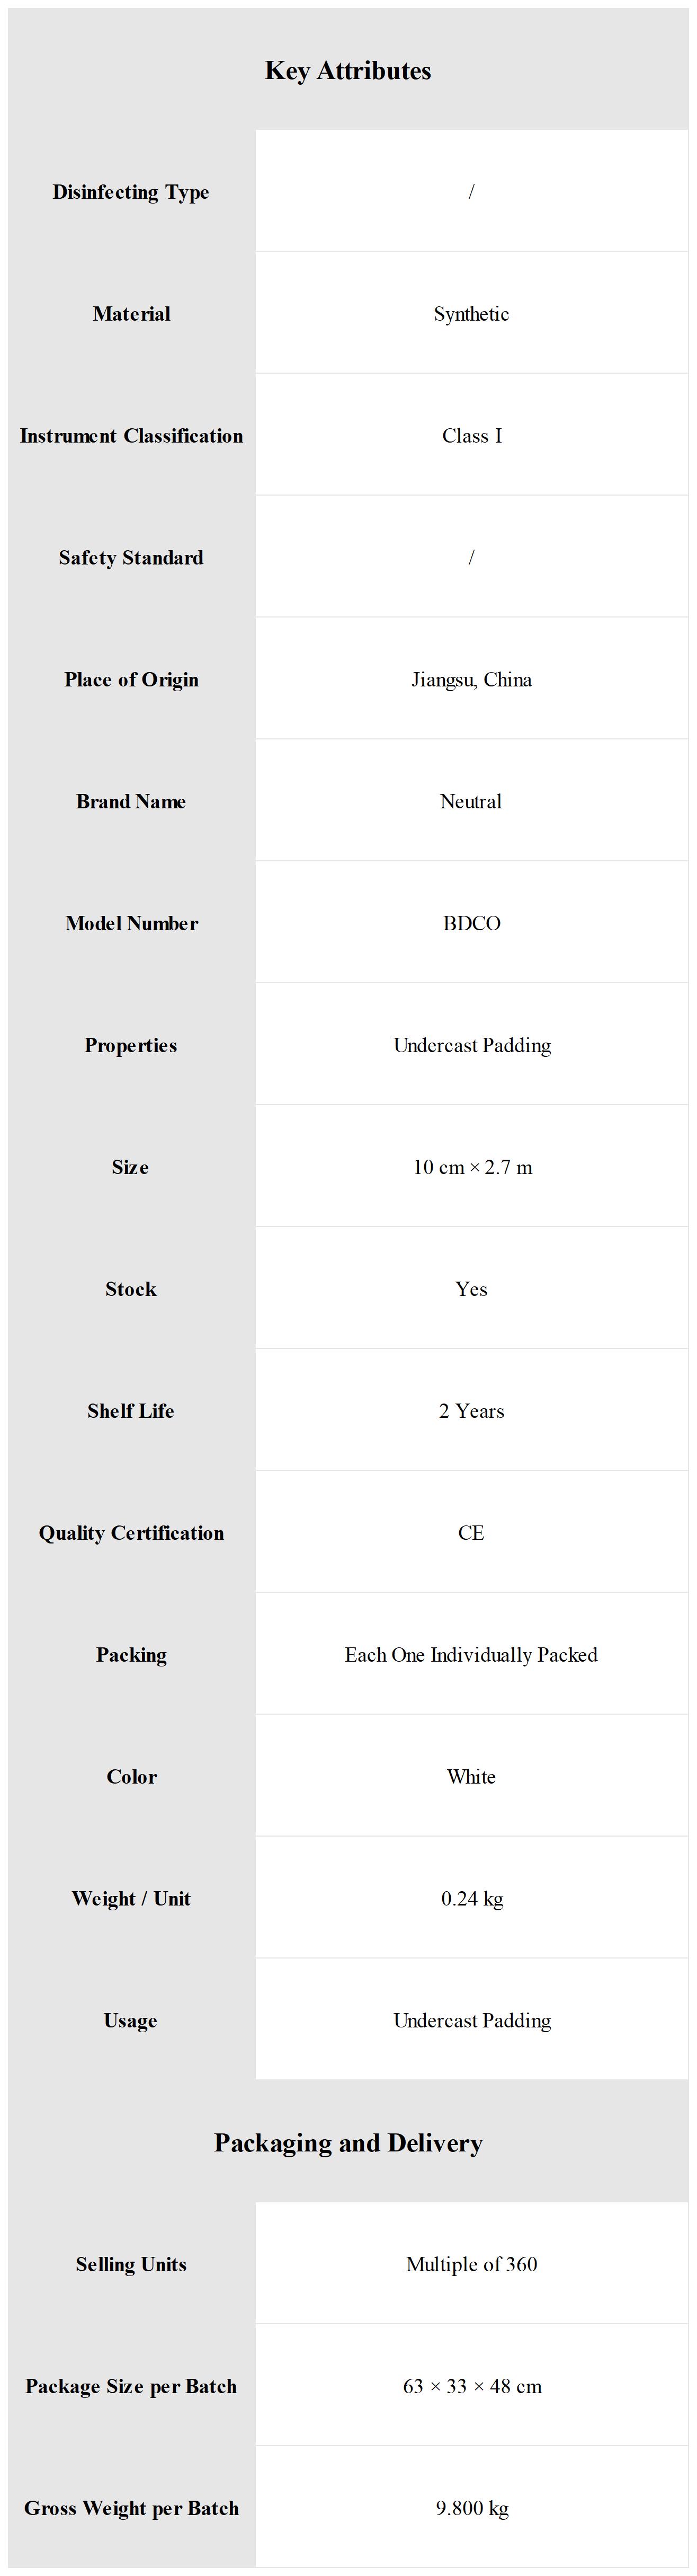Select the Safety Standard label
The width and height of the screenshot is (697, 2576).
[131, 558]
